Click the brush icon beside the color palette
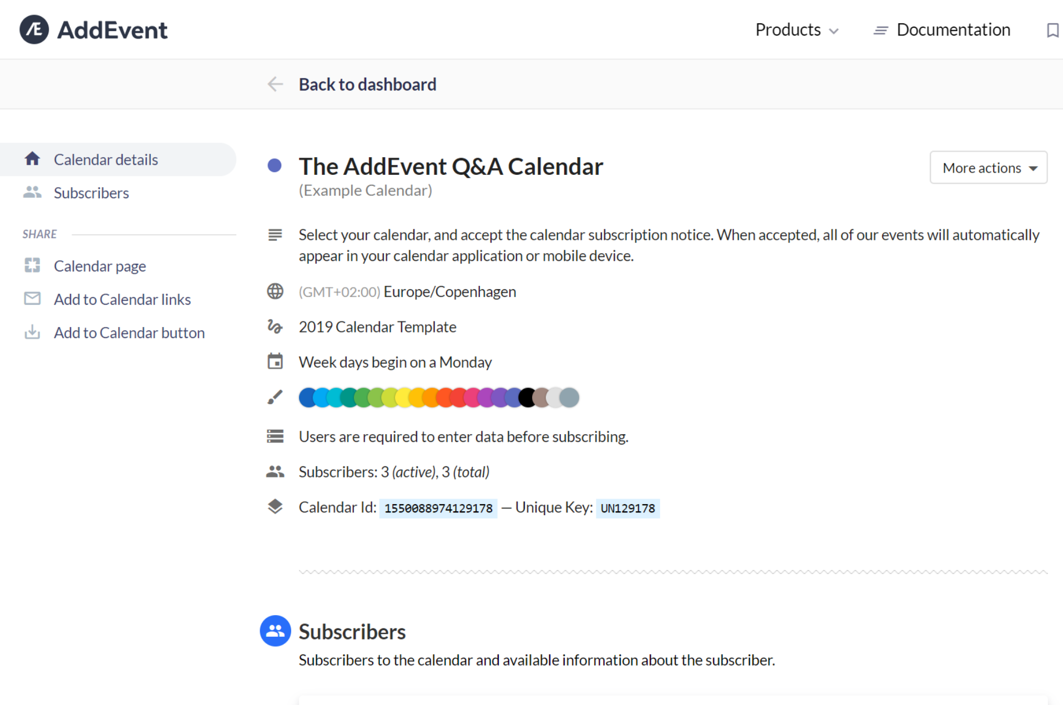 (275, 397)
